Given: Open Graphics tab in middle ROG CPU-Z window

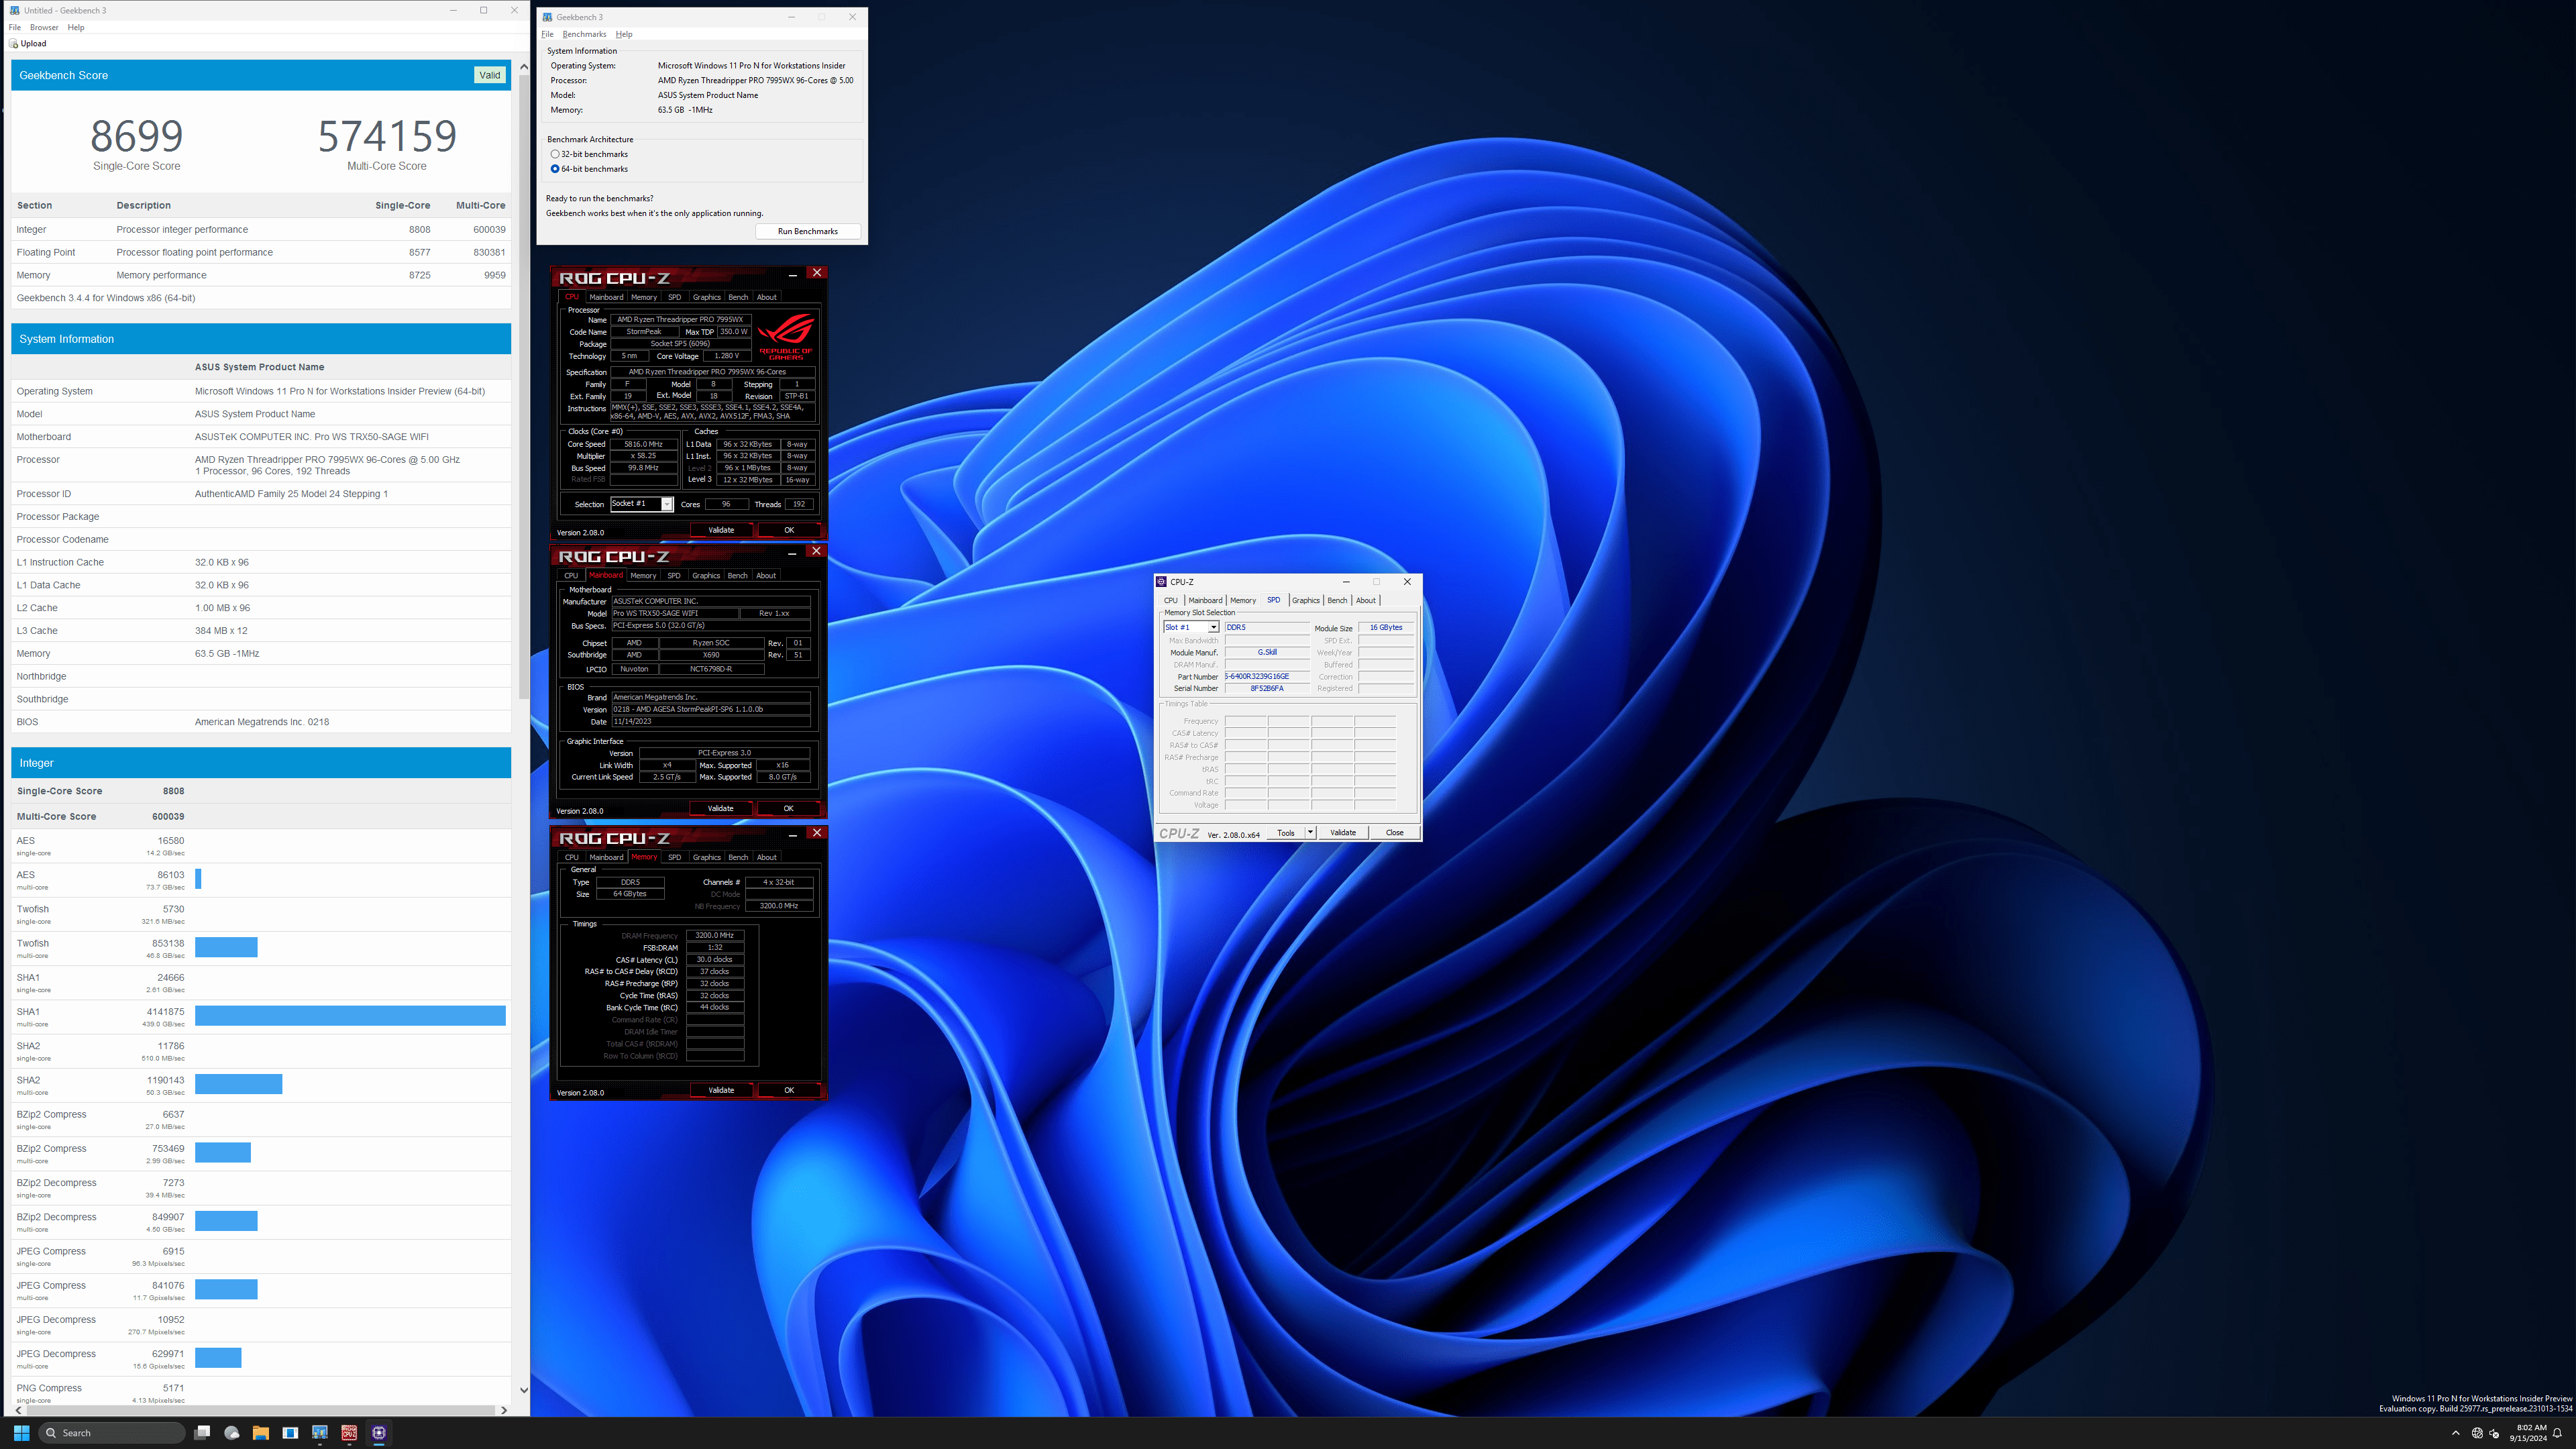Looking at the screenshot, I should pos(706,575).
